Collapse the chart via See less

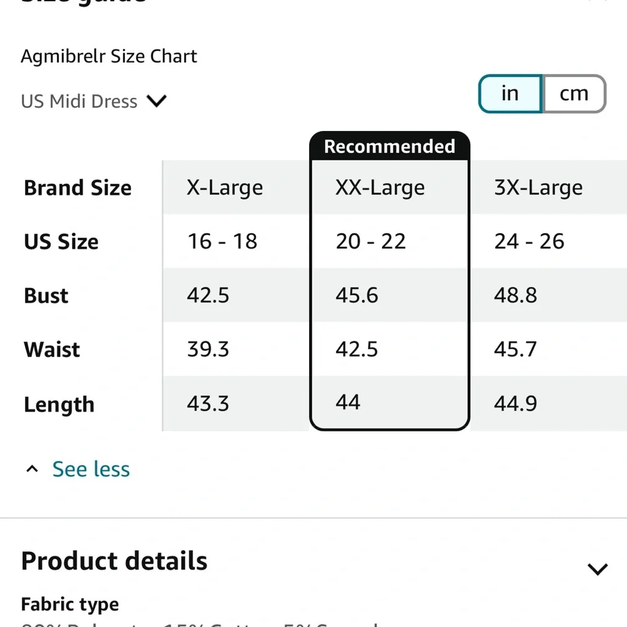click(x=91, y=469)
